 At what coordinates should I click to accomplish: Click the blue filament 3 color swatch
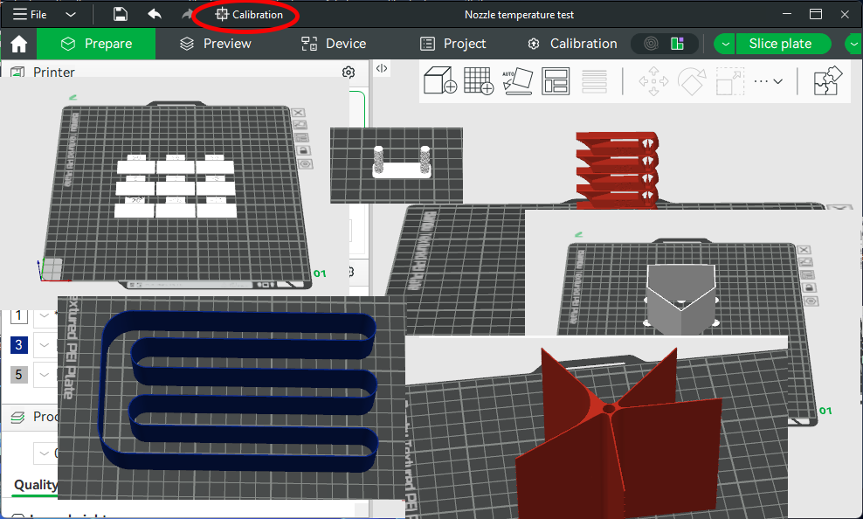[x=20, y=345]
